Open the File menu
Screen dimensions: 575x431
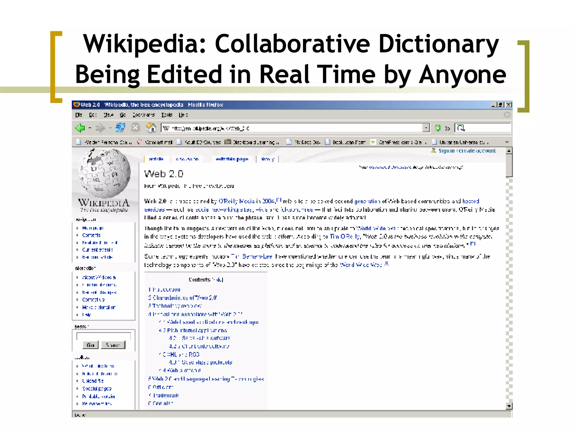79,115
